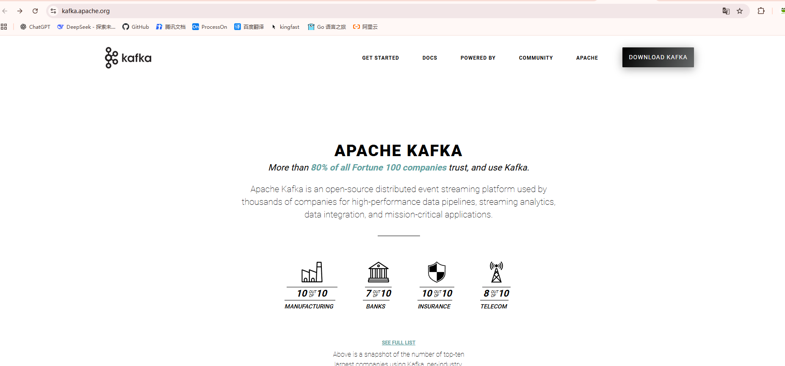
Task: Open the 腾讯文档 bookmark
Action: [x=171, y=27]
